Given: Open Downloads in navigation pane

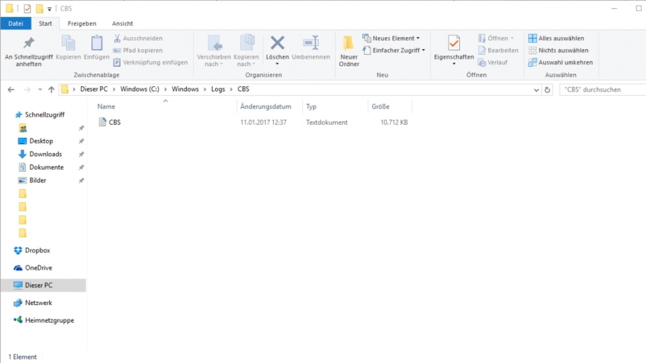Looking at the screenshot, I should [40, 154].
